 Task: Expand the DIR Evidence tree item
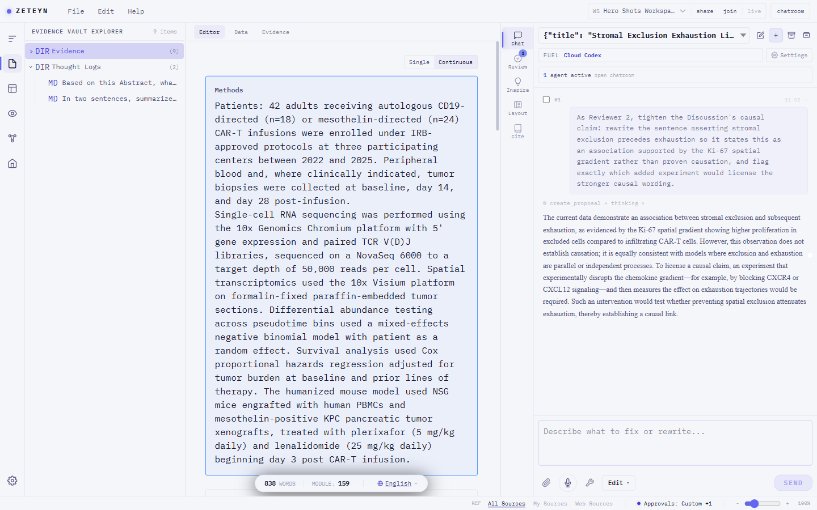[x=104, y=51]
